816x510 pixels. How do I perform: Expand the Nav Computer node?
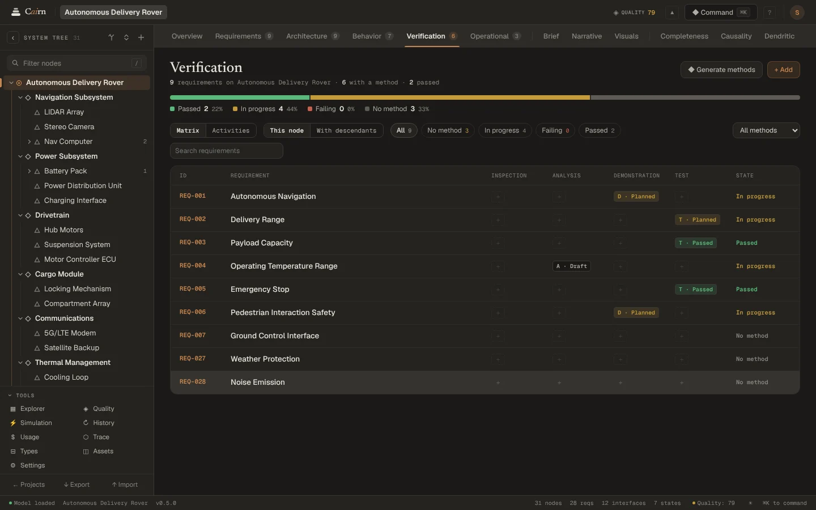pyautogui.click(x=29, y=142)
